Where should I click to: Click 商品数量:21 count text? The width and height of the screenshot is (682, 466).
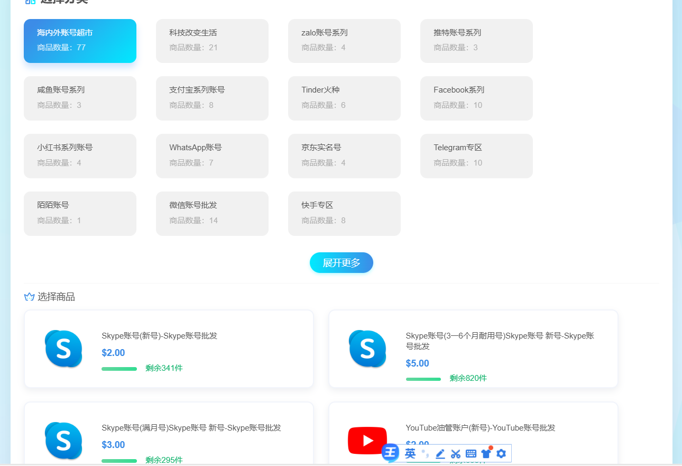tap(193, 48)
